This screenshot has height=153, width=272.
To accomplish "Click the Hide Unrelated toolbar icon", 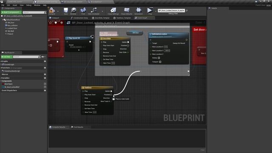I will pyautogui.click(x=93, y=10).
